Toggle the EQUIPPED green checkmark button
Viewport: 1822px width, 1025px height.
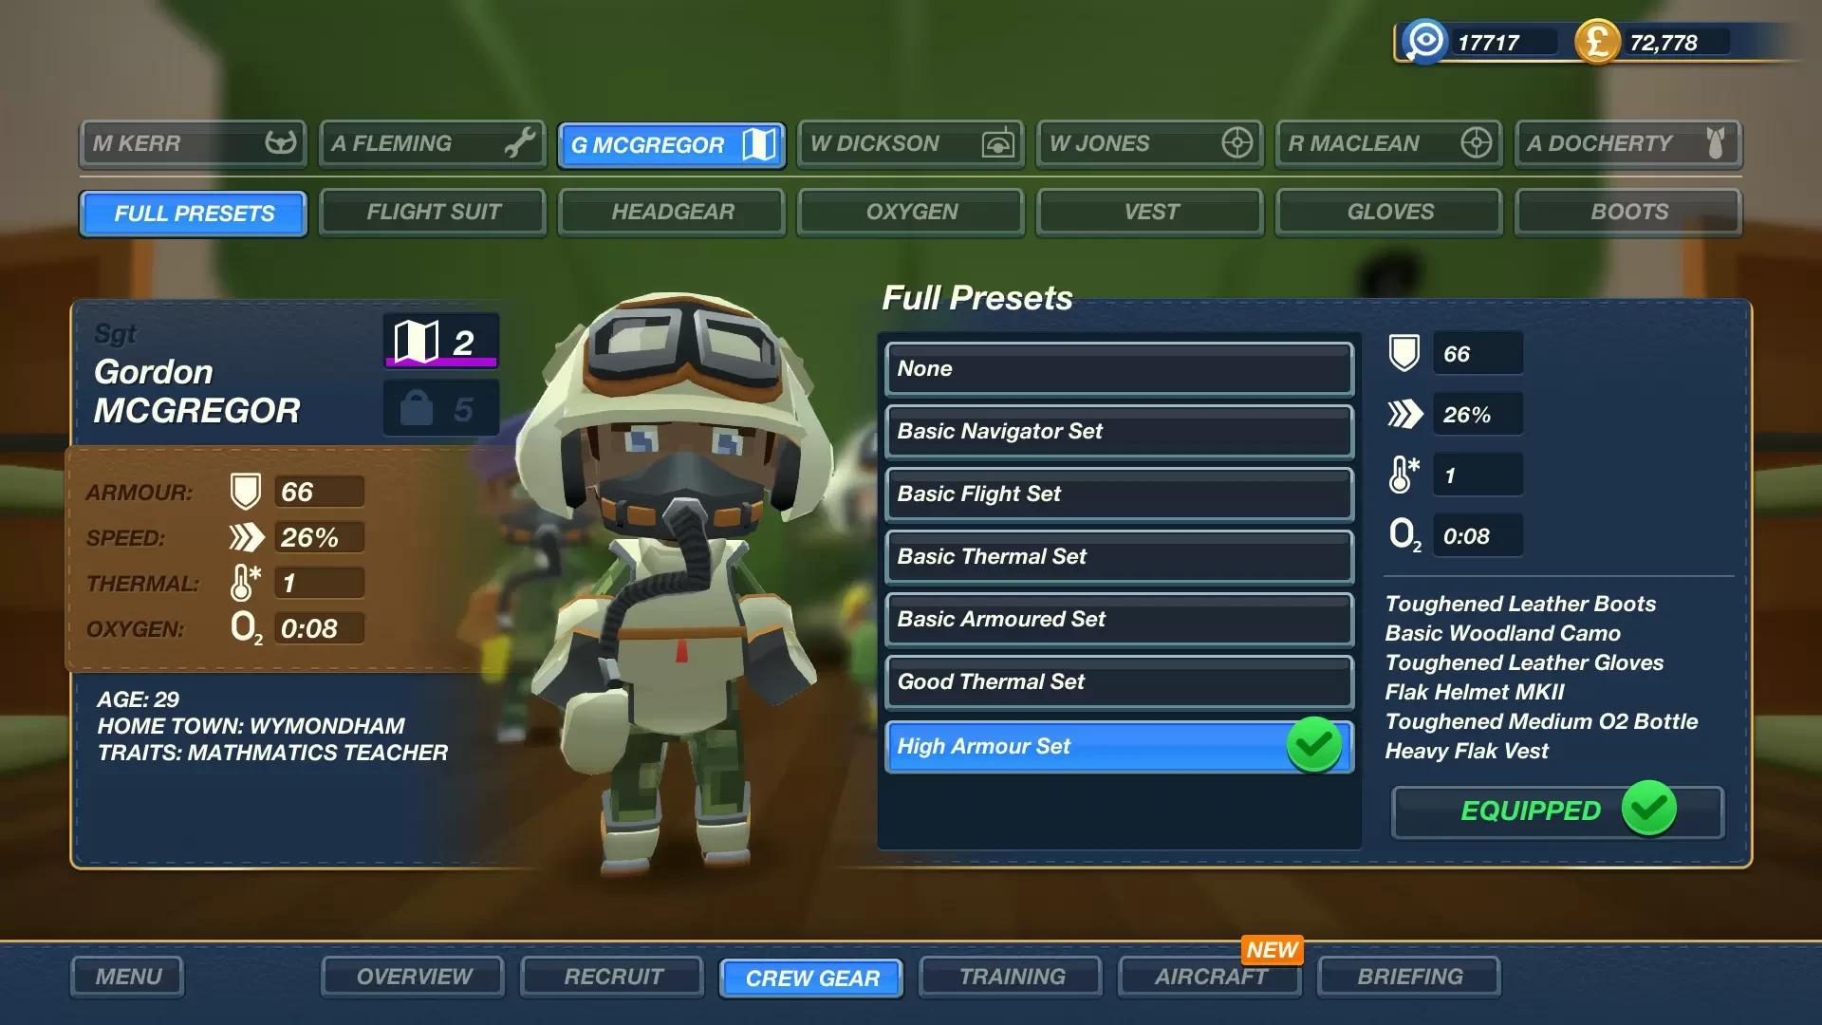(x=1652, y=811)
